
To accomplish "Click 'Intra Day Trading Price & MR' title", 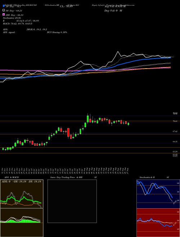I will 66,177.
